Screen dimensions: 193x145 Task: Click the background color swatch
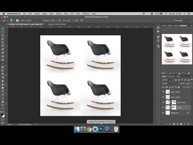4,116
